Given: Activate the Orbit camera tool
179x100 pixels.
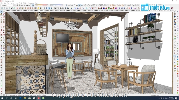Looking at the screenshot, I should pyautogui.click(x=1, y=46).
